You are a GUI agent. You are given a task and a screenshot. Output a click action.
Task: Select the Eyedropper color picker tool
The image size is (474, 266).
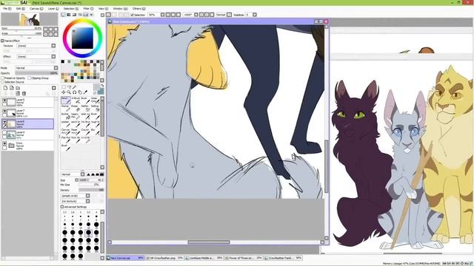(86, 92)
